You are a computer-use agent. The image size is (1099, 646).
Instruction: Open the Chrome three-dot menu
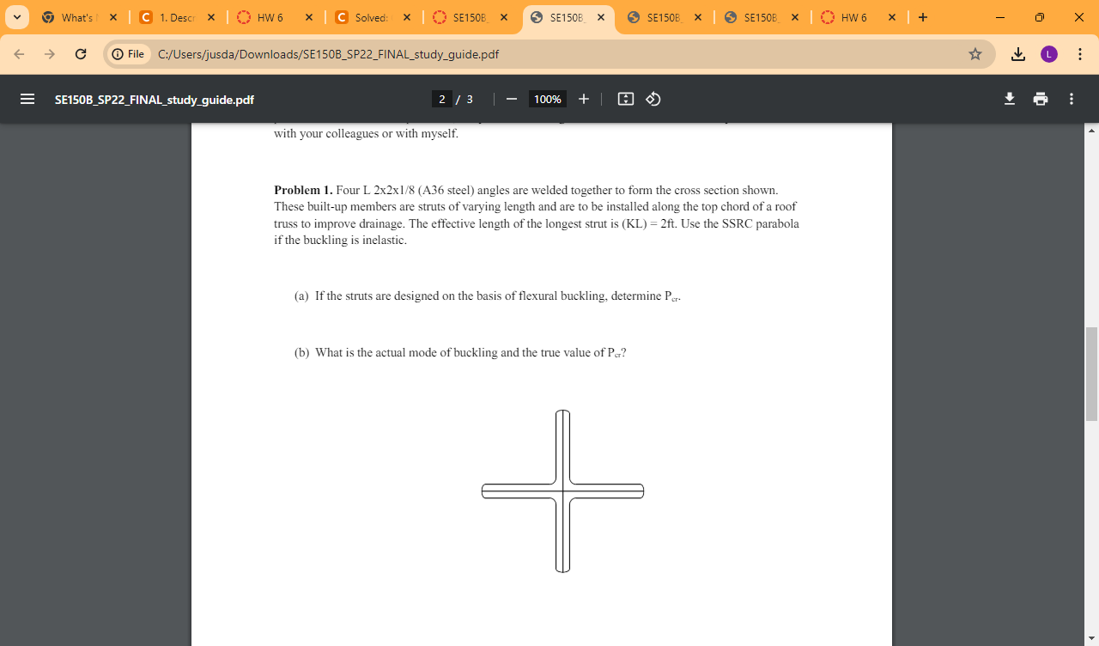tap(1079, 54)
